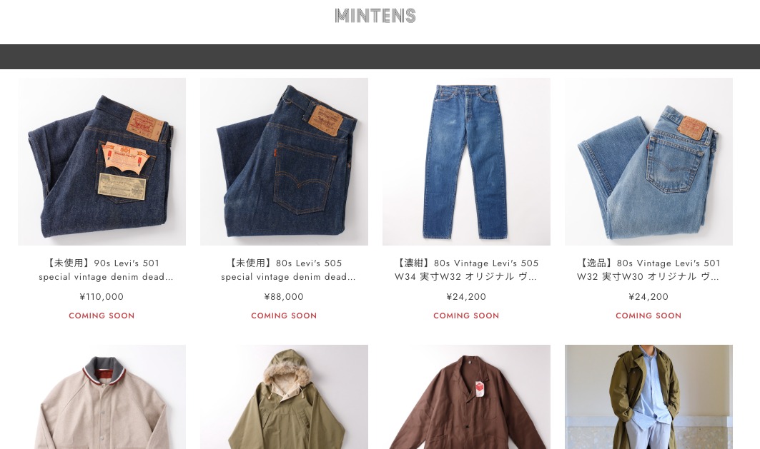This screenshot has width=760, height=449.
Task: Click the 【濃紺】80s Vintage Levi's 505 title
Action: (x=466, y=270)
